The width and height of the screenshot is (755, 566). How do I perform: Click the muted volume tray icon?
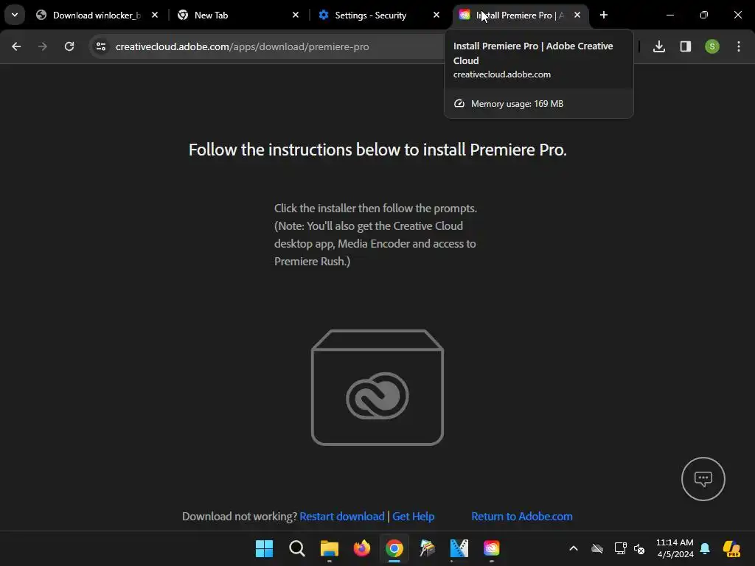(x=639, y=548)
